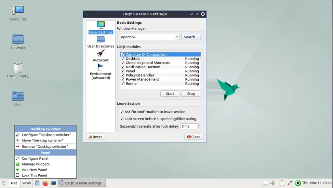The width and height of the screenshot is (333, 188).
Task: Select the PolicyKit Handler row label
Action: coord(140,75)
